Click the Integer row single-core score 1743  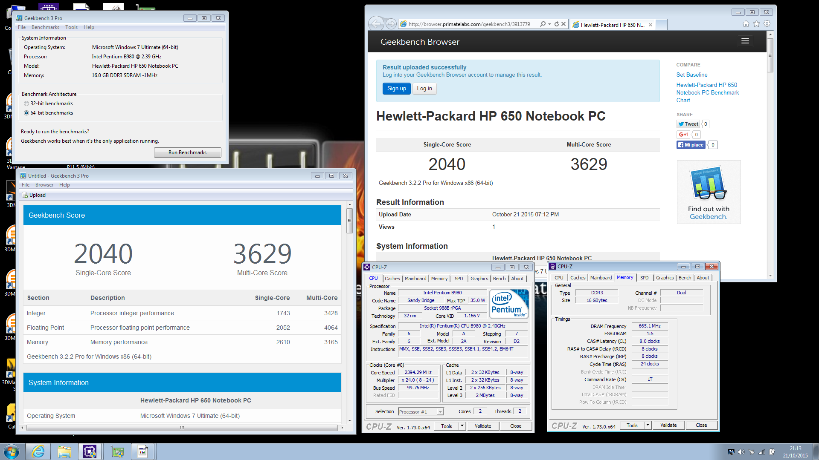(x=283, y=313)
